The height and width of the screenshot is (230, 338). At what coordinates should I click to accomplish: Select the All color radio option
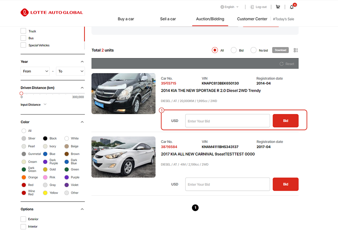24,131
